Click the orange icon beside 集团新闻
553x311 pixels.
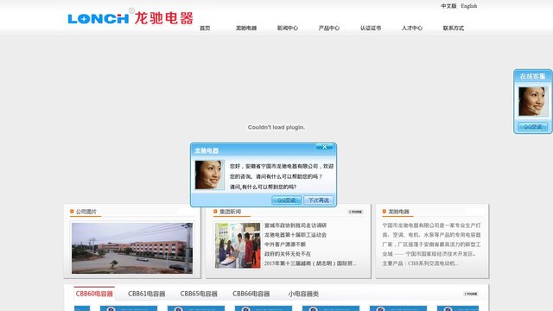(215, 212)
